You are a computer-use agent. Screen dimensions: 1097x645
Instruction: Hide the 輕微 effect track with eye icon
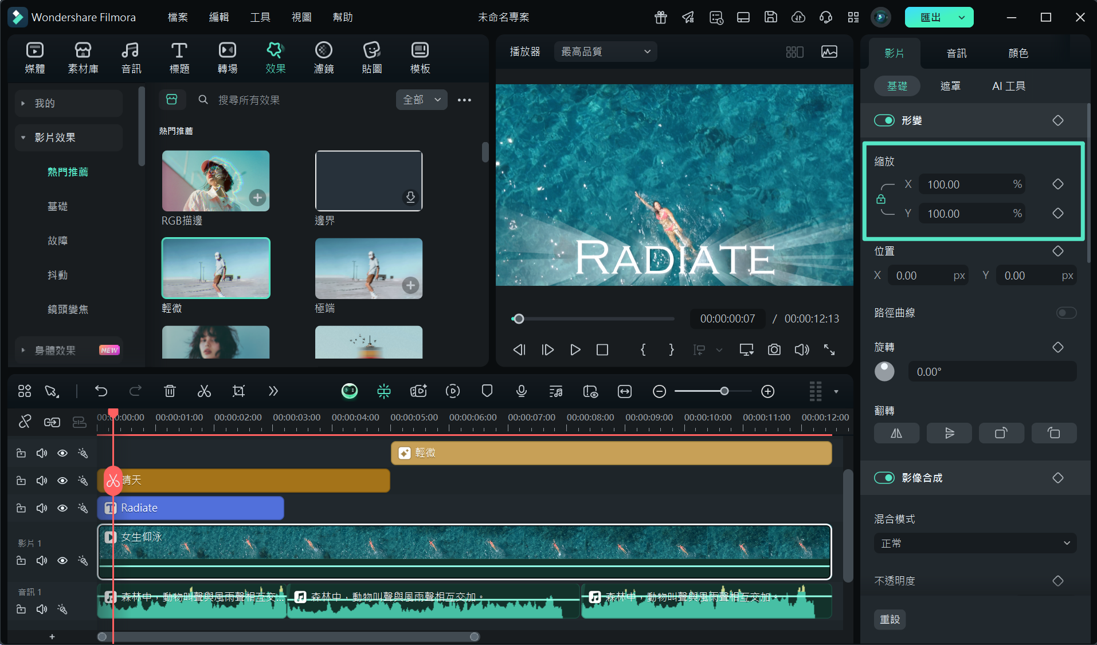[62, 453]
